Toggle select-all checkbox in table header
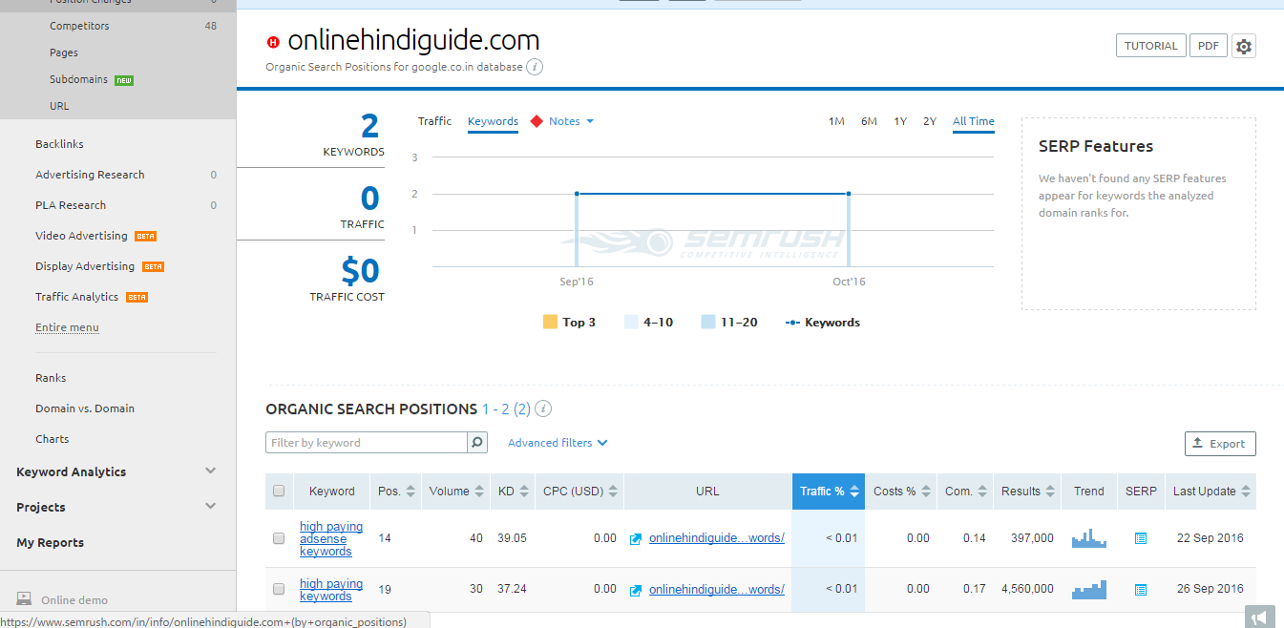This screenshot has height=628, width=1284. pos(279,492)
